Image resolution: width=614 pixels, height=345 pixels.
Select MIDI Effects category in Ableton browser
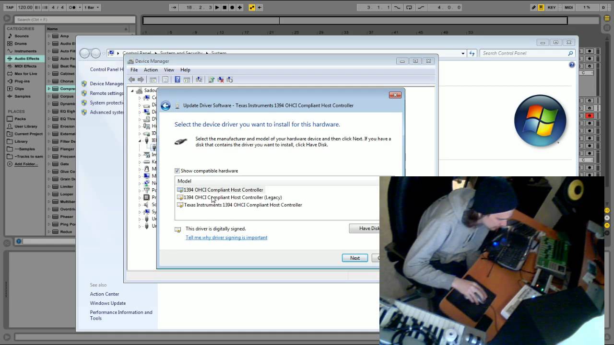click(x=25, y=66)
